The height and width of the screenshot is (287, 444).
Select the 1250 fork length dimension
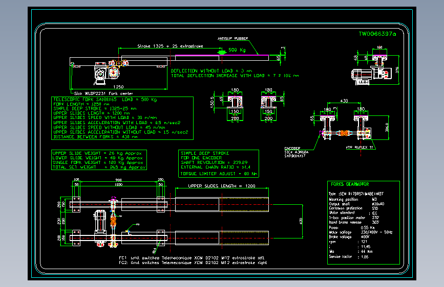[118, 87]
